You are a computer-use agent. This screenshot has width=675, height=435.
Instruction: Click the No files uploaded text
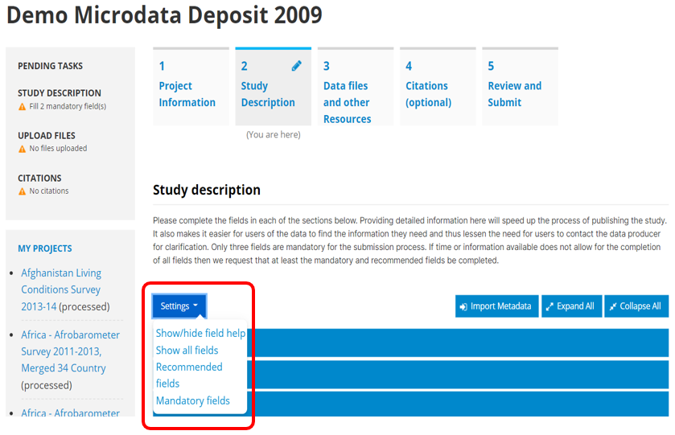(58, 149)
